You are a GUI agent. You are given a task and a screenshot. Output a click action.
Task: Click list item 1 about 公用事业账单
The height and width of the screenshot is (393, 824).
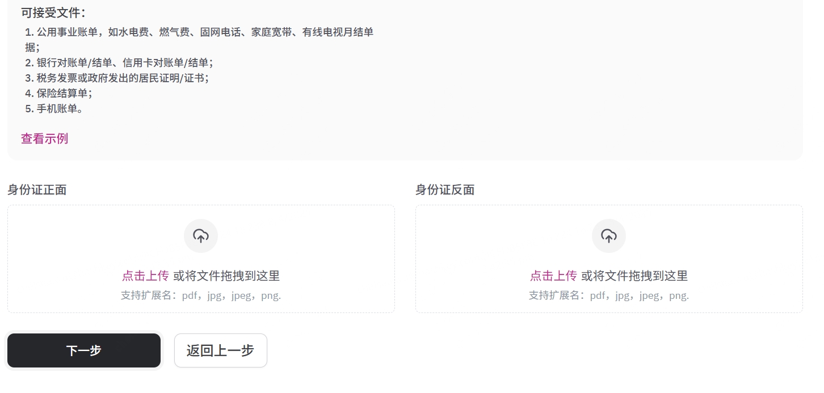coord(199,40)
